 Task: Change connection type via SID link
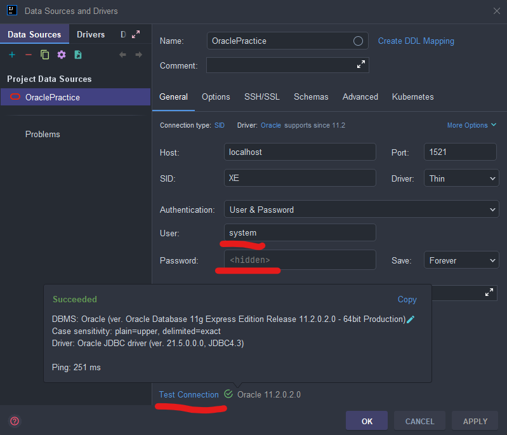(x=220, y=125)
